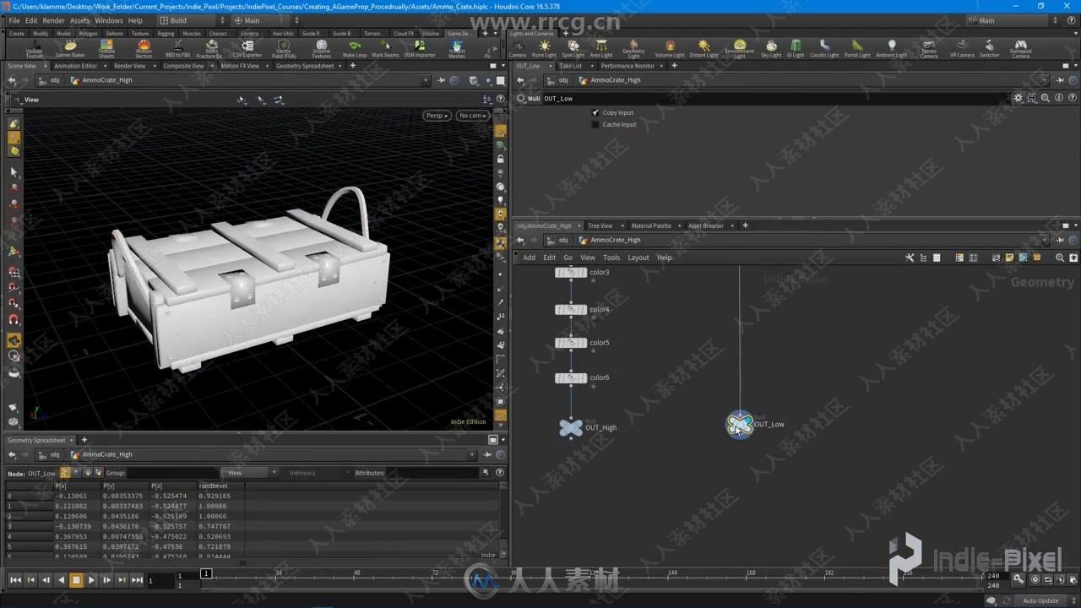Select the Deform shelf tab
This screenshot has height=608, width=1081.
click(114, 34)
